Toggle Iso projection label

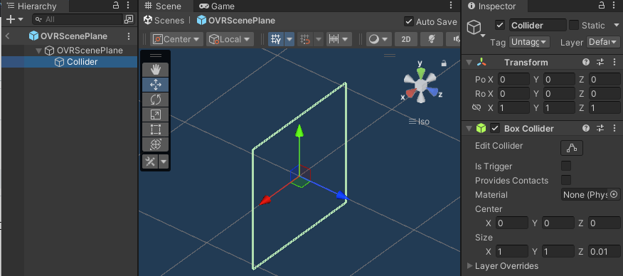click(x=419, y=122)
